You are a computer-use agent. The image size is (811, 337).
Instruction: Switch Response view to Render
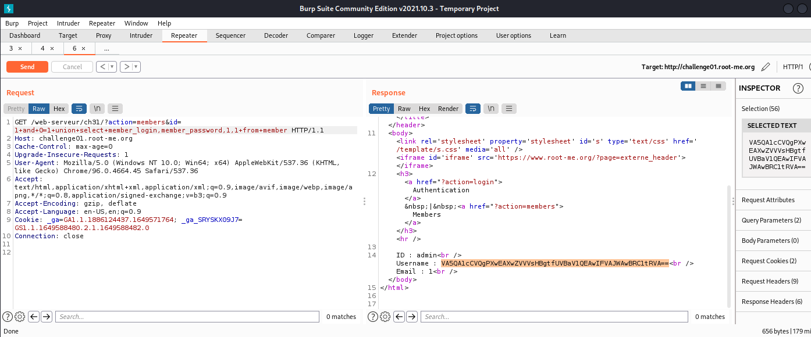[448, 109]
